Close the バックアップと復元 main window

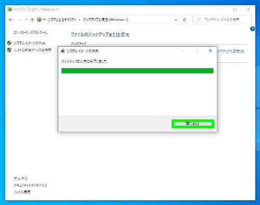(x=248, y=9)
